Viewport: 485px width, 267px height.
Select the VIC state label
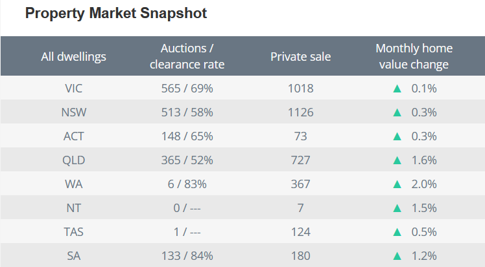coord(73,89)
